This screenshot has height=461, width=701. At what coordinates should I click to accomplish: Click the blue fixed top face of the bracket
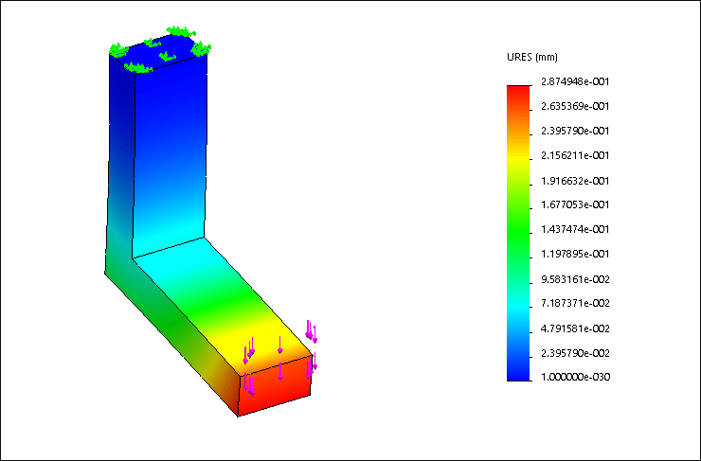(157, 53)
